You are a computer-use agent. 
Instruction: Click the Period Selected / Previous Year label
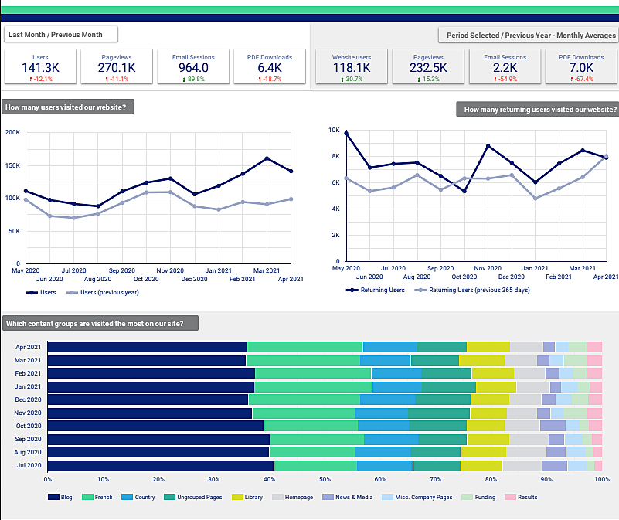[528, 35]
